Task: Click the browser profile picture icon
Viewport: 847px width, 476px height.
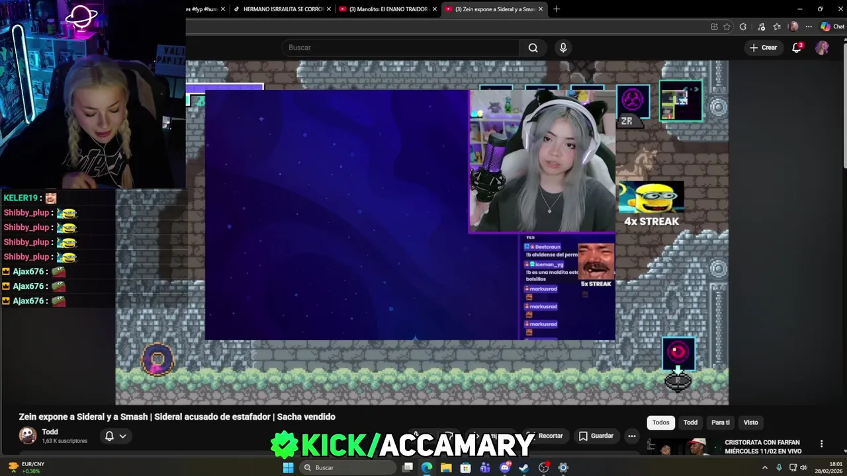Action: coord(793,26)
